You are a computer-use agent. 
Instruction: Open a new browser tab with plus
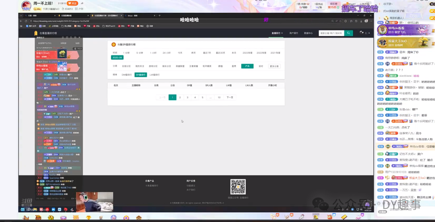[x=159, y=16]
